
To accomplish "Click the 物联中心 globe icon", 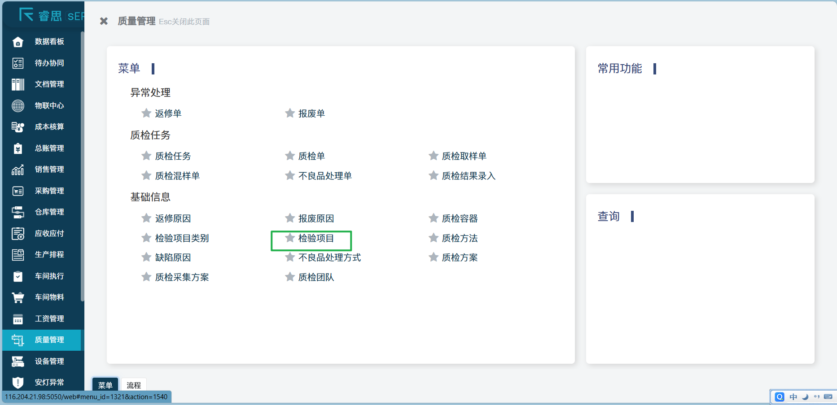I will pyautogui.click(x=18, y=106).
